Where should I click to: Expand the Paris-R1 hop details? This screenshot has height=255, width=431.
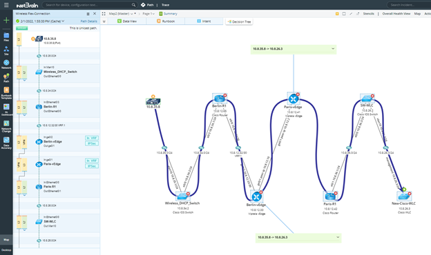click(x=24, y=195)
